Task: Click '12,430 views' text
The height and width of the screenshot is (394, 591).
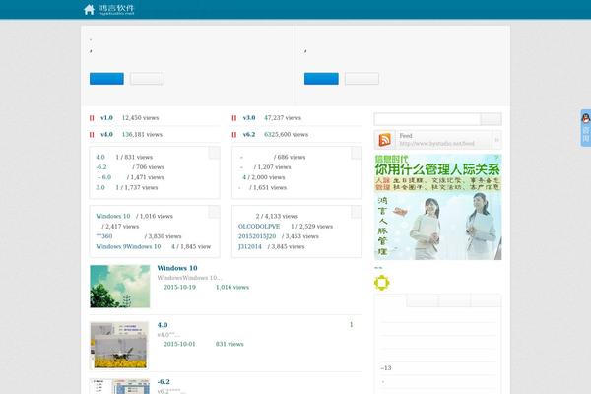Action: pyautogui.click(x=140, y=118)
